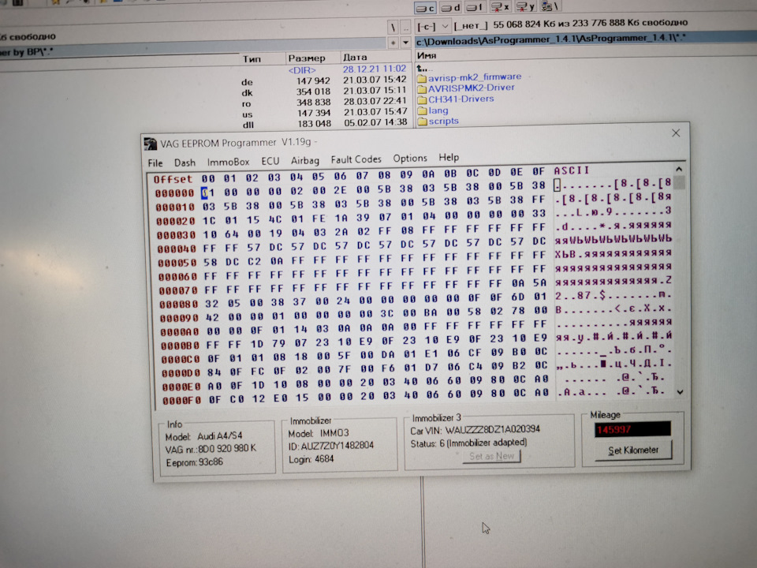Click the ASCII column header
This screenshot has width=757, height=568.
(572, 170)
